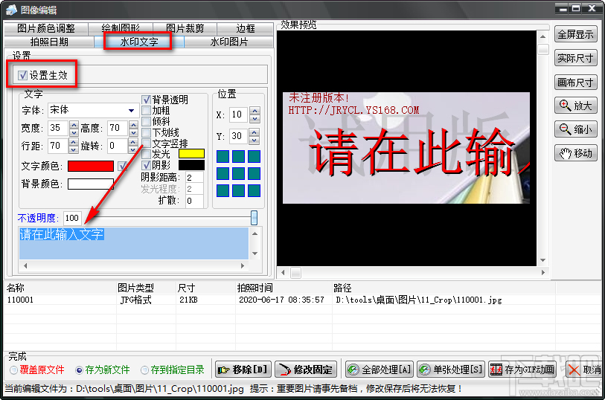
Task: Click the 修改固定 button
Action: click(306, 370)
